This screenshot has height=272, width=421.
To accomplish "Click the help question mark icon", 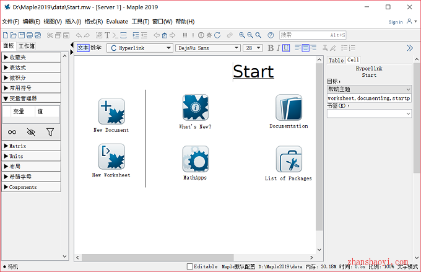I will click(271, 35).
